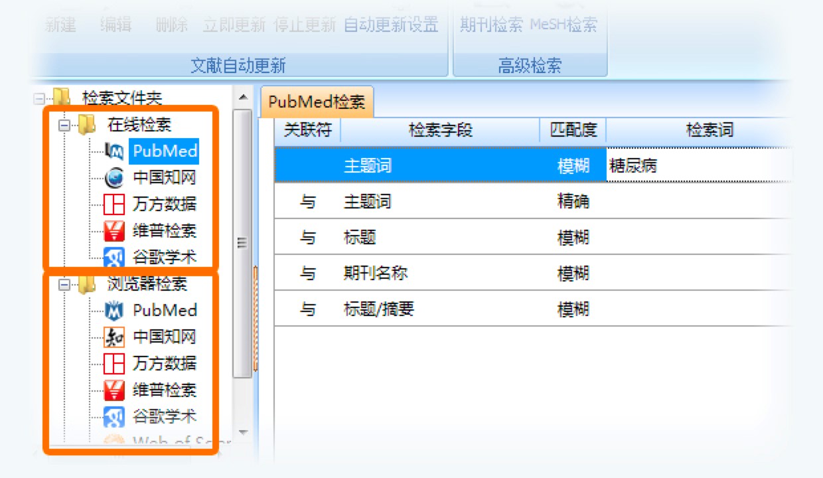
Task: Select 精确 match in second 主题词 row
Action: (x=573, y=201)
